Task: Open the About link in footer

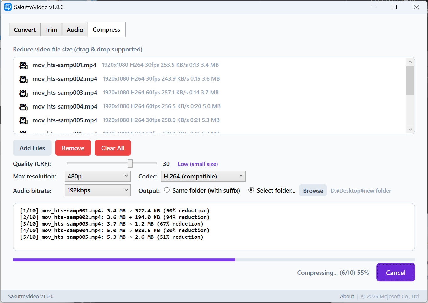Action: pyautogui.click(x=347, y=296)
